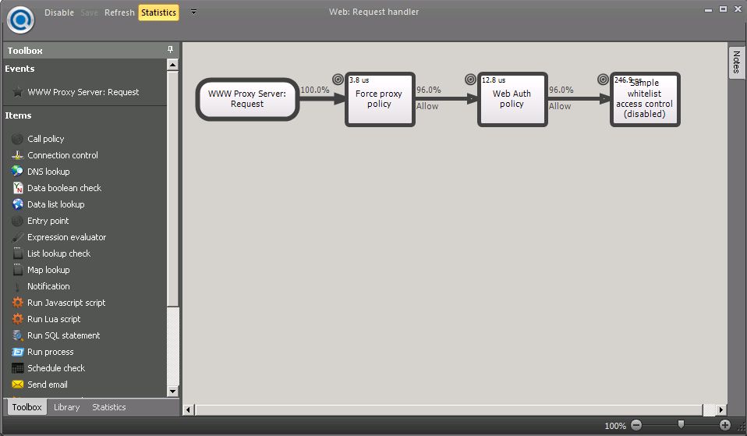Select Sample whitelist access control node
Image resolution: width=747 pixels, height=436 pixels.
click(645, 99)
